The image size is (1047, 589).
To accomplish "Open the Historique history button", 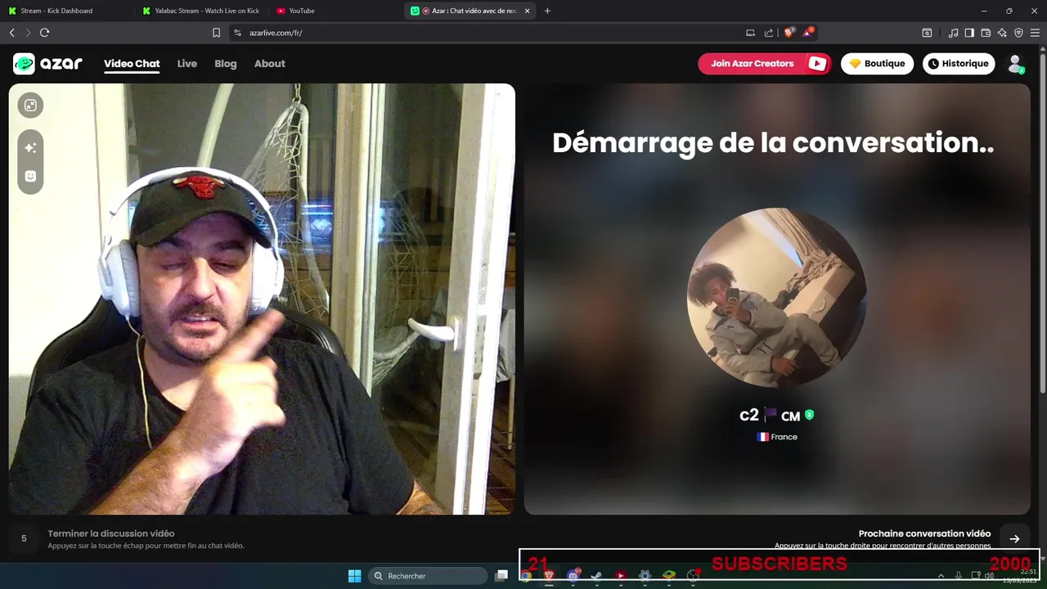I will click(957, 64).
